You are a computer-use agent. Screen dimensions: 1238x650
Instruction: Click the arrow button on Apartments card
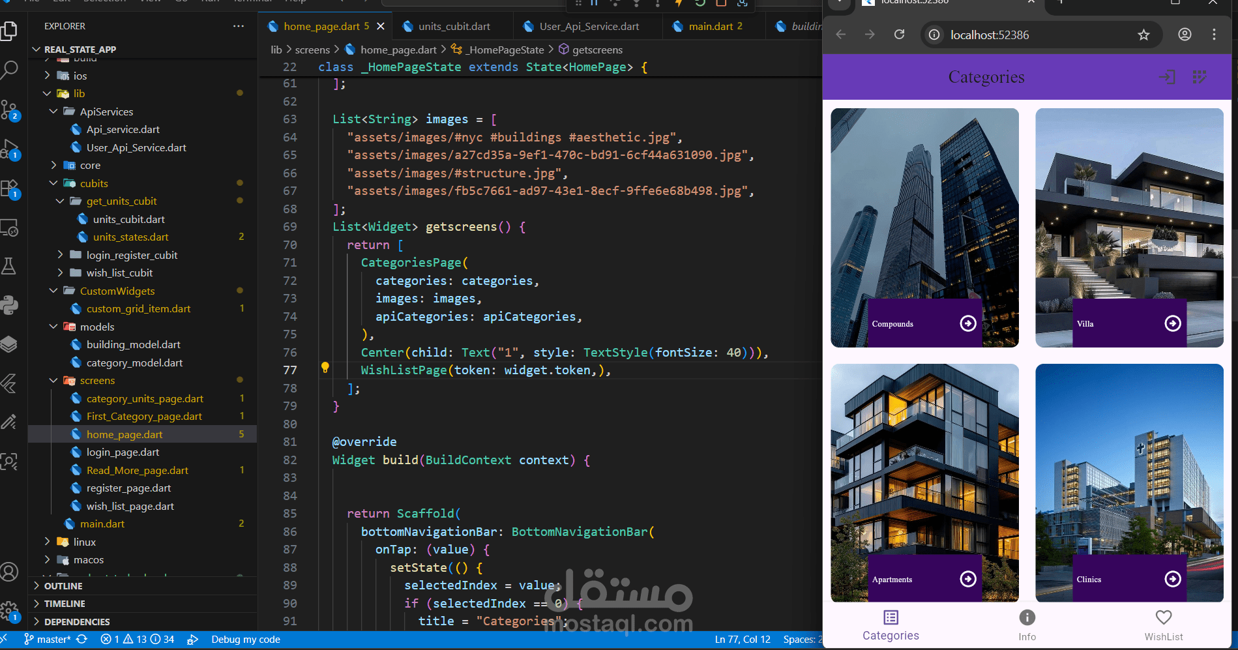point(968,579)
